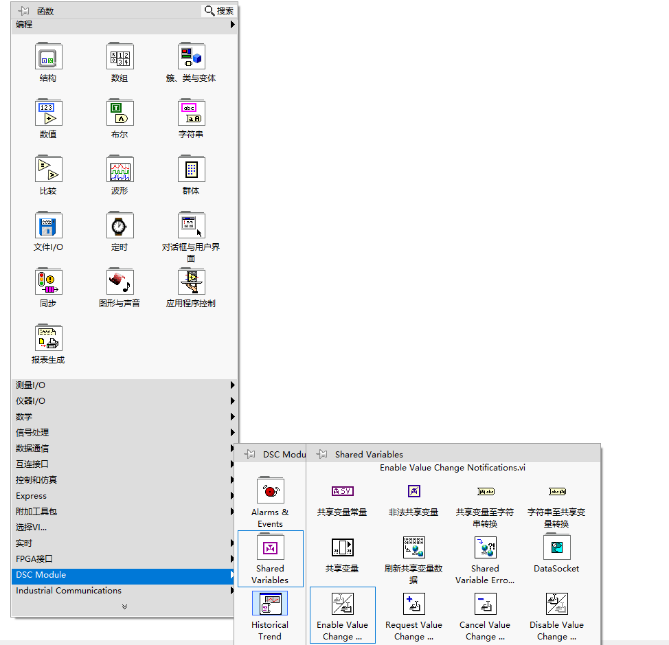Place the Request Value Change VI

(x=413, y=604)
